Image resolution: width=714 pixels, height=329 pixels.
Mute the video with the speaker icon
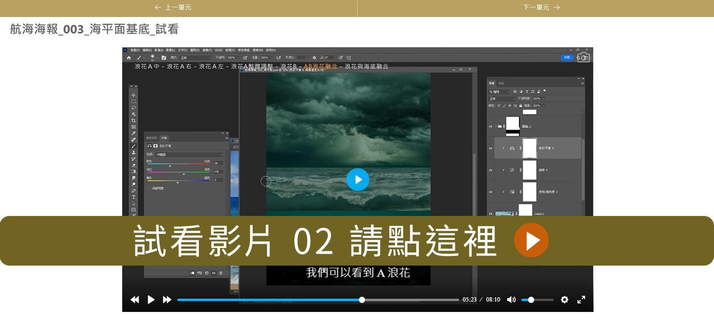click(x=511, y=300)
